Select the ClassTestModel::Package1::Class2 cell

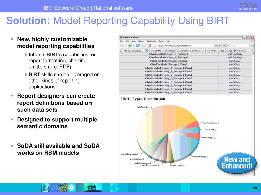[168, 64]
